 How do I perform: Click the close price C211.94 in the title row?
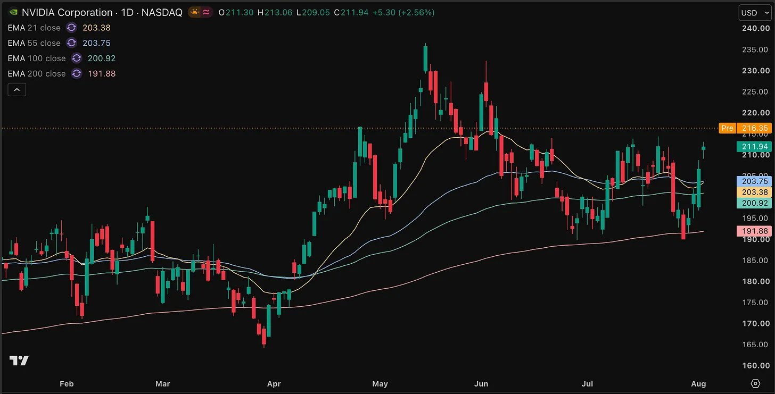click(351, 12)
